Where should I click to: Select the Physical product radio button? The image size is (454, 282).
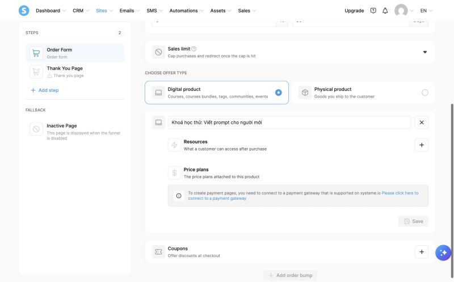pos(424,92)
